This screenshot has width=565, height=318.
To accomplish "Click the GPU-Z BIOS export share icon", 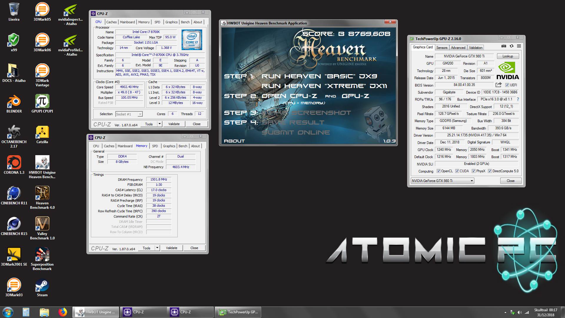I will point(498,85).
